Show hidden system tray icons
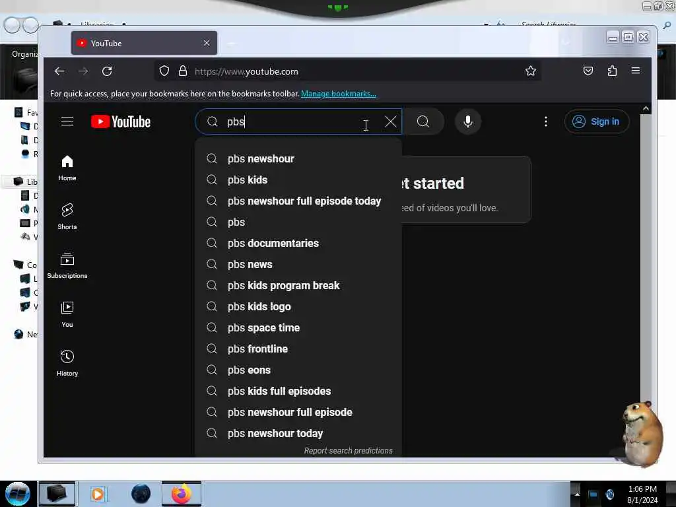 pyautogui.click(x=577, y=494)
